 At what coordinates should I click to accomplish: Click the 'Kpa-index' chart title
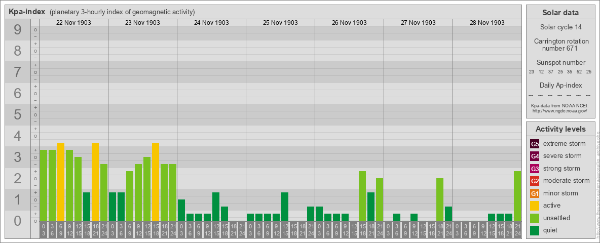27,12
